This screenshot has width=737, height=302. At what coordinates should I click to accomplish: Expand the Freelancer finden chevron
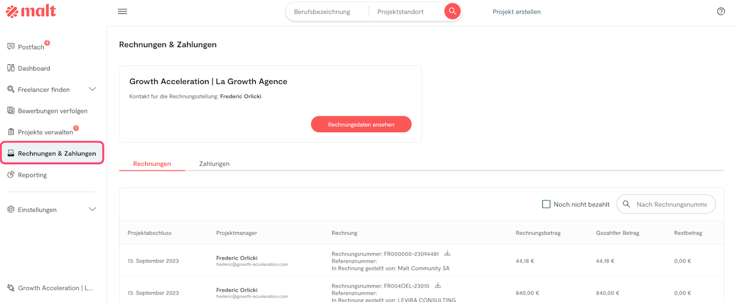pyautogui.click(x=92, y=89)
